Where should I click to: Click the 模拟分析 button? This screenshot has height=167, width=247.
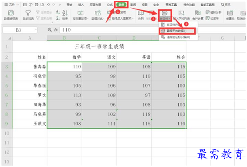213,12
